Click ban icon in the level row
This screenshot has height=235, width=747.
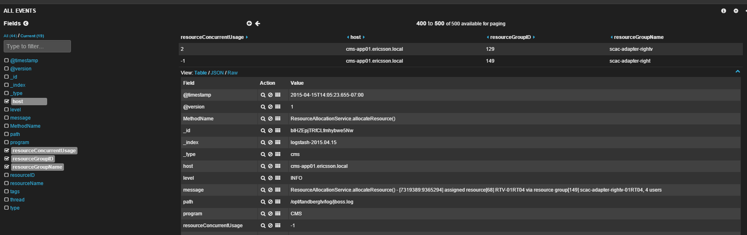tap(270, 178)
